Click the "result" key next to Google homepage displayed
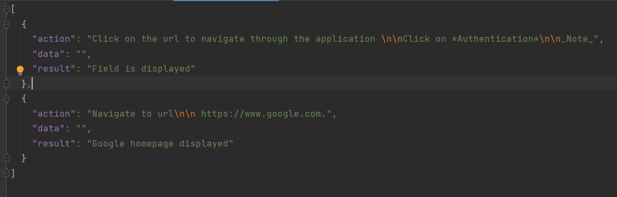Viewport: 617px width, 197px height. click(x=54, y=143)
